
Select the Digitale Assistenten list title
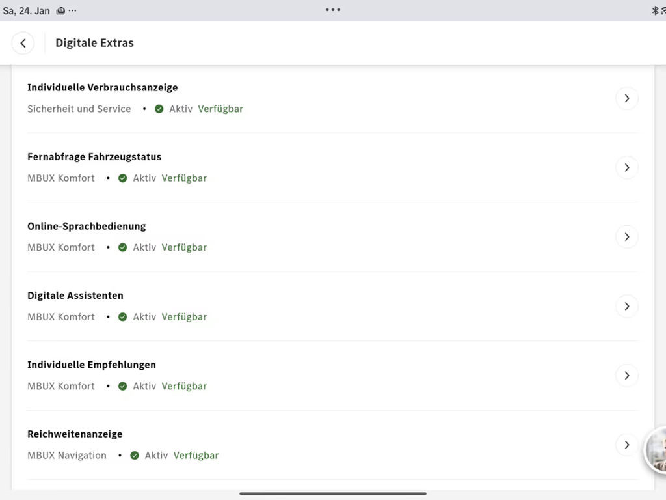[x=75, y=296]
